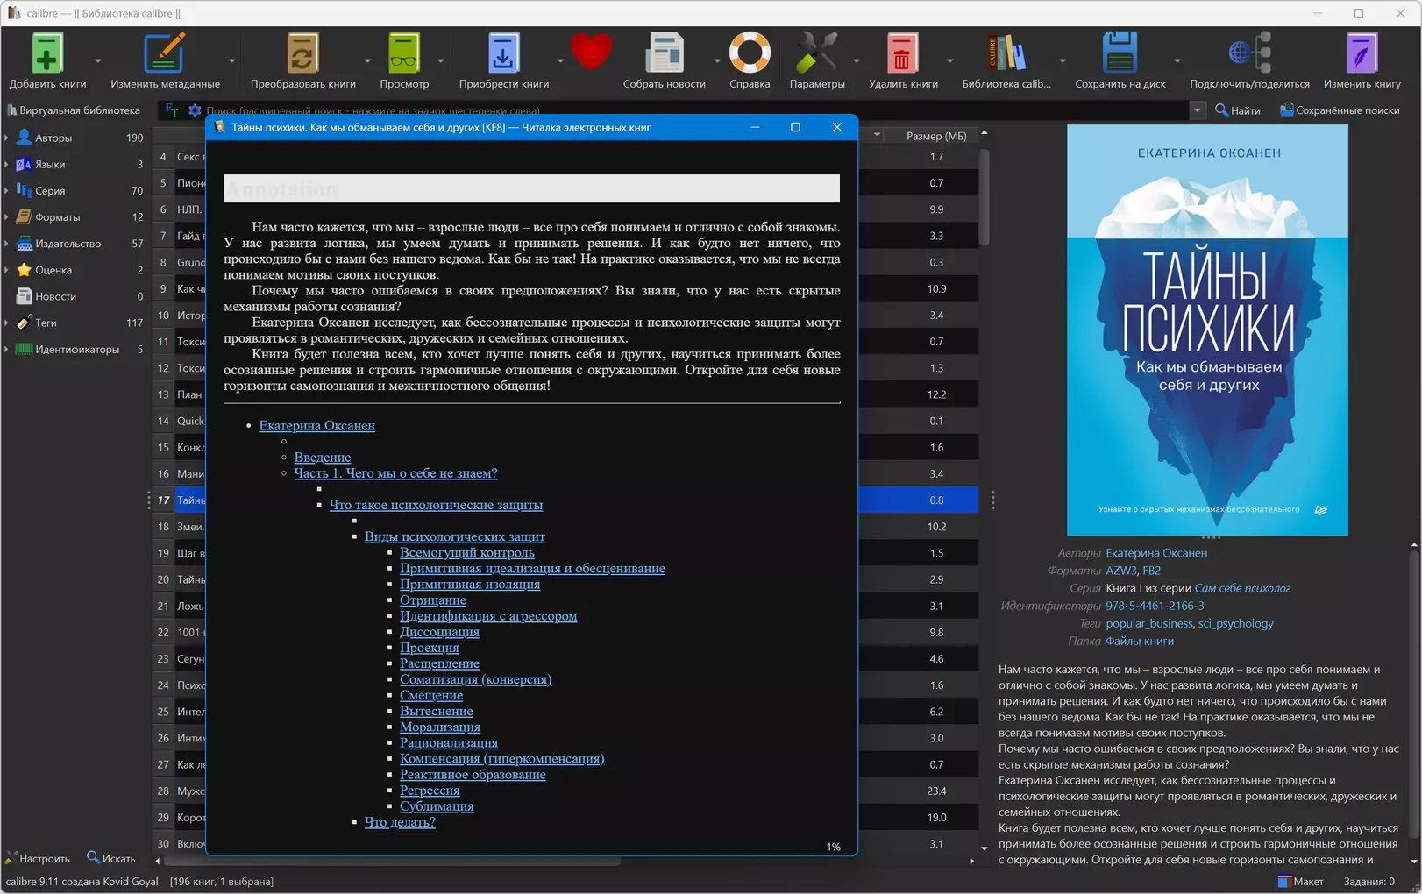Image resolution: width=1422 pixels, height=894 pixels.
Task: Open the Add books dropdown arrow
Action: (x=97, y=60)
